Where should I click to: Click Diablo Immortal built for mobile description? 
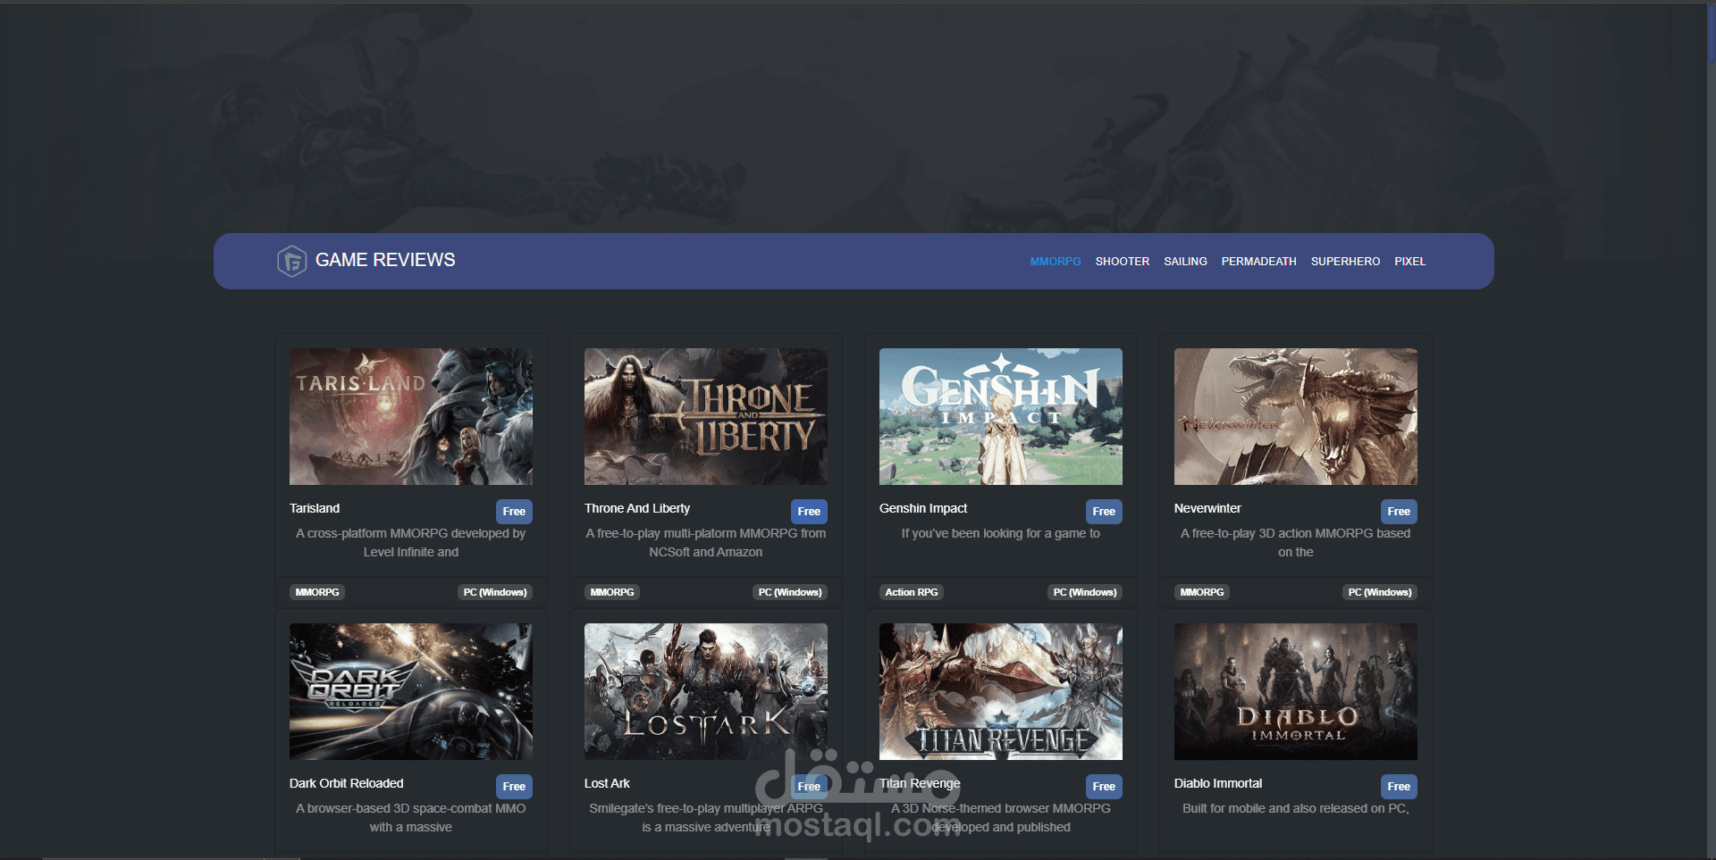[x=1296, y=808]
